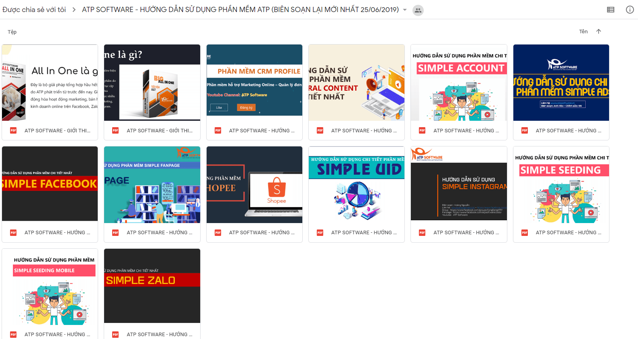Click PDF icon under Simple Zalo file
Screen dimensions: 638x339
click(x=115, y=334)
